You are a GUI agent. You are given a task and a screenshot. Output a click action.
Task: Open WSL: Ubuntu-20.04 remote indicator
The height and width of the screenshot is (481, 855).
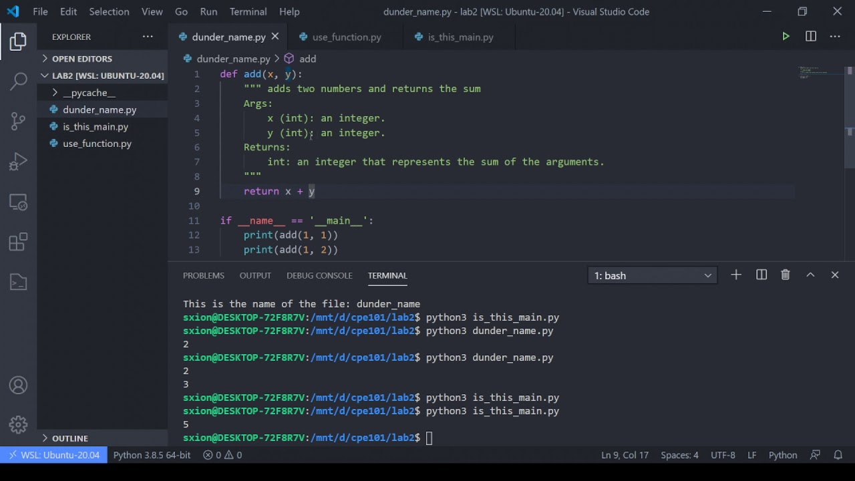click(53, 455)
